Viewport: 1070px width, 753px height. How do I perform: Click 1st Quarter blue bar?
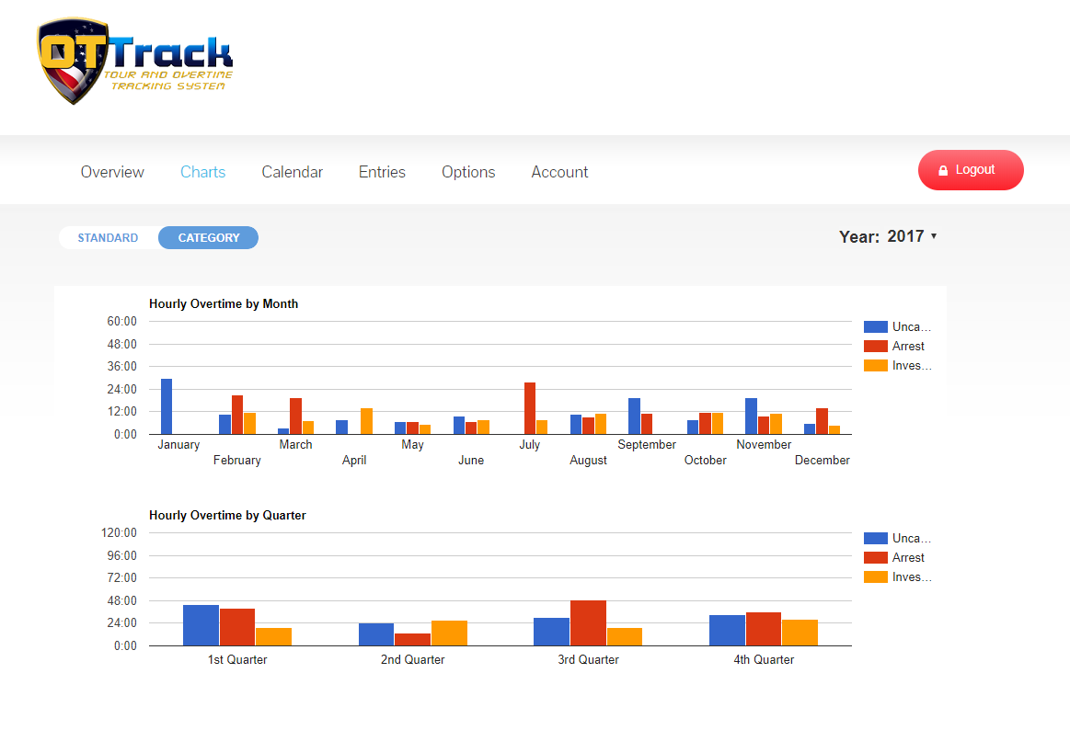(201, 625)
